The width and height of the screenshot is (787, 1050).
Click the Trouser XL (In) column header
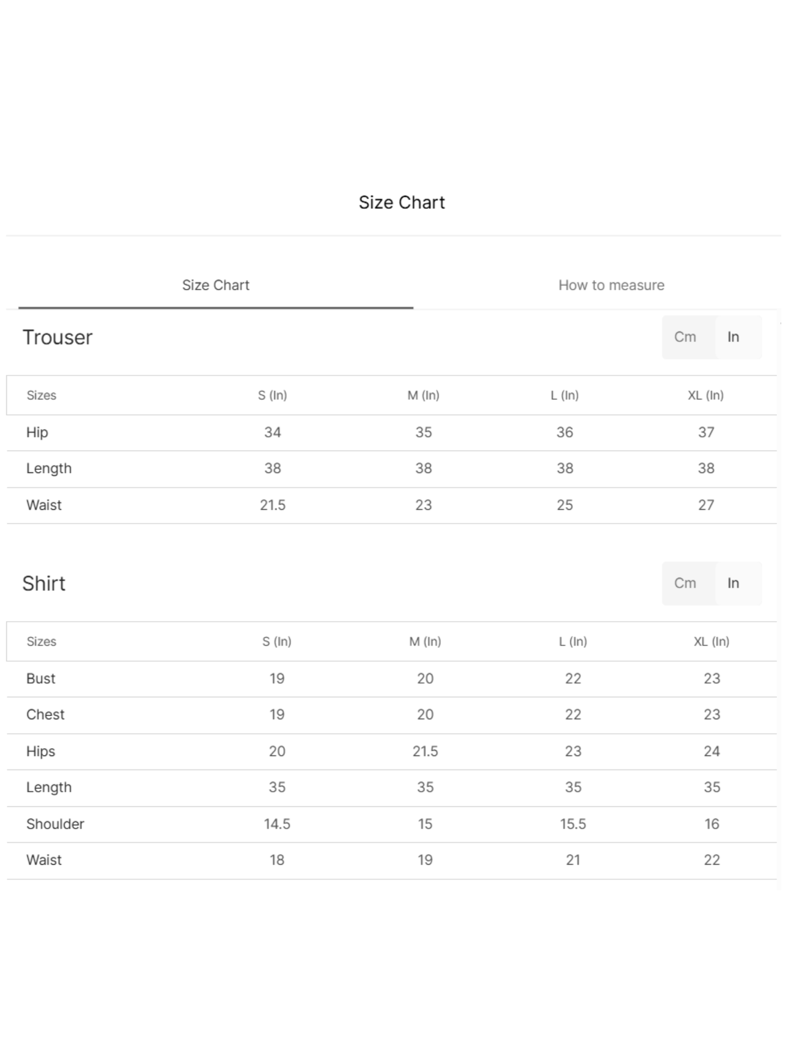tap(706, 395)
